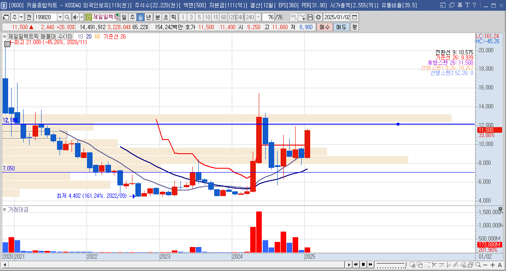Click the add indicator line-plus icon

(x=302, y=17)
